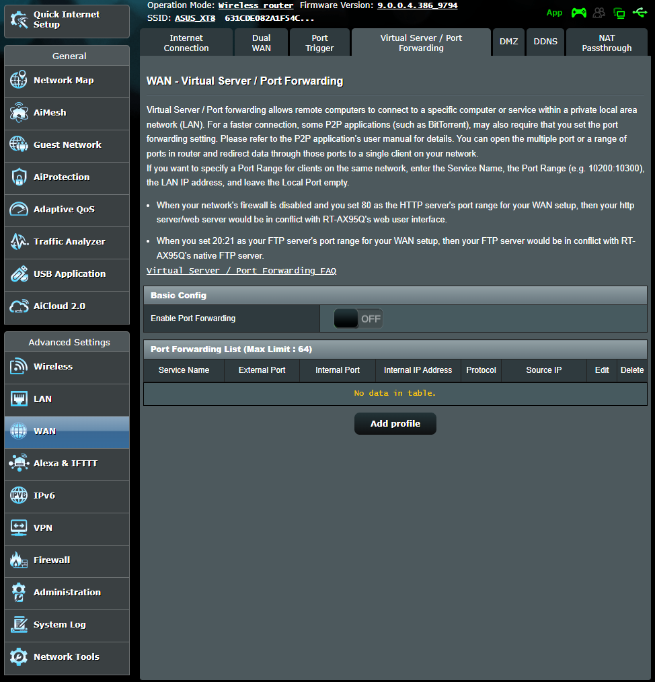655x682 pixels.
Task: Click the WAN globe icon
Action: click(19, 431)
